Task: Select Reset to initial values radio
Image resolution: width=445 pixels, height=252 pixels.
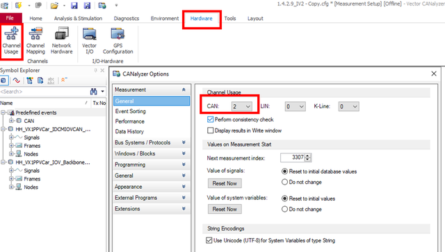Action: tap(284, 199)
